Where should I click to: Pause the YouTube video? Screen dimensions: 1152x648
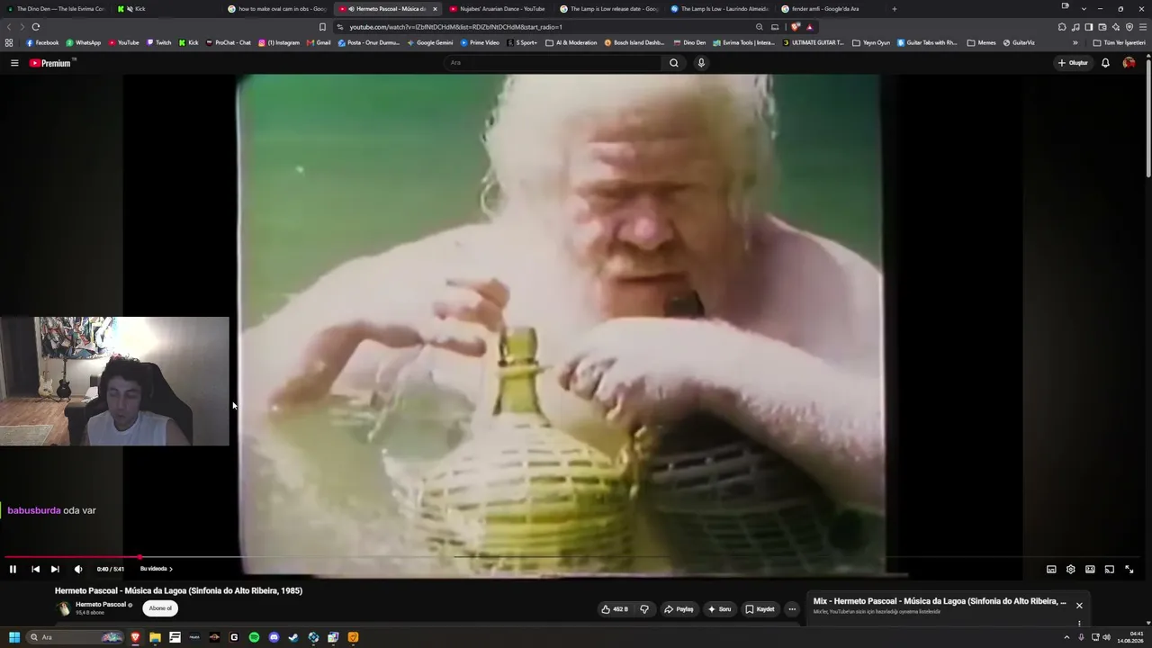(x=13, y=569)
